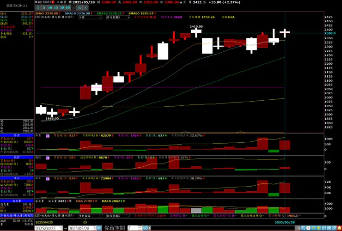Select the 60-minute timeframe button
Viewport: 342px width, 231px height.
pos(68,8)
